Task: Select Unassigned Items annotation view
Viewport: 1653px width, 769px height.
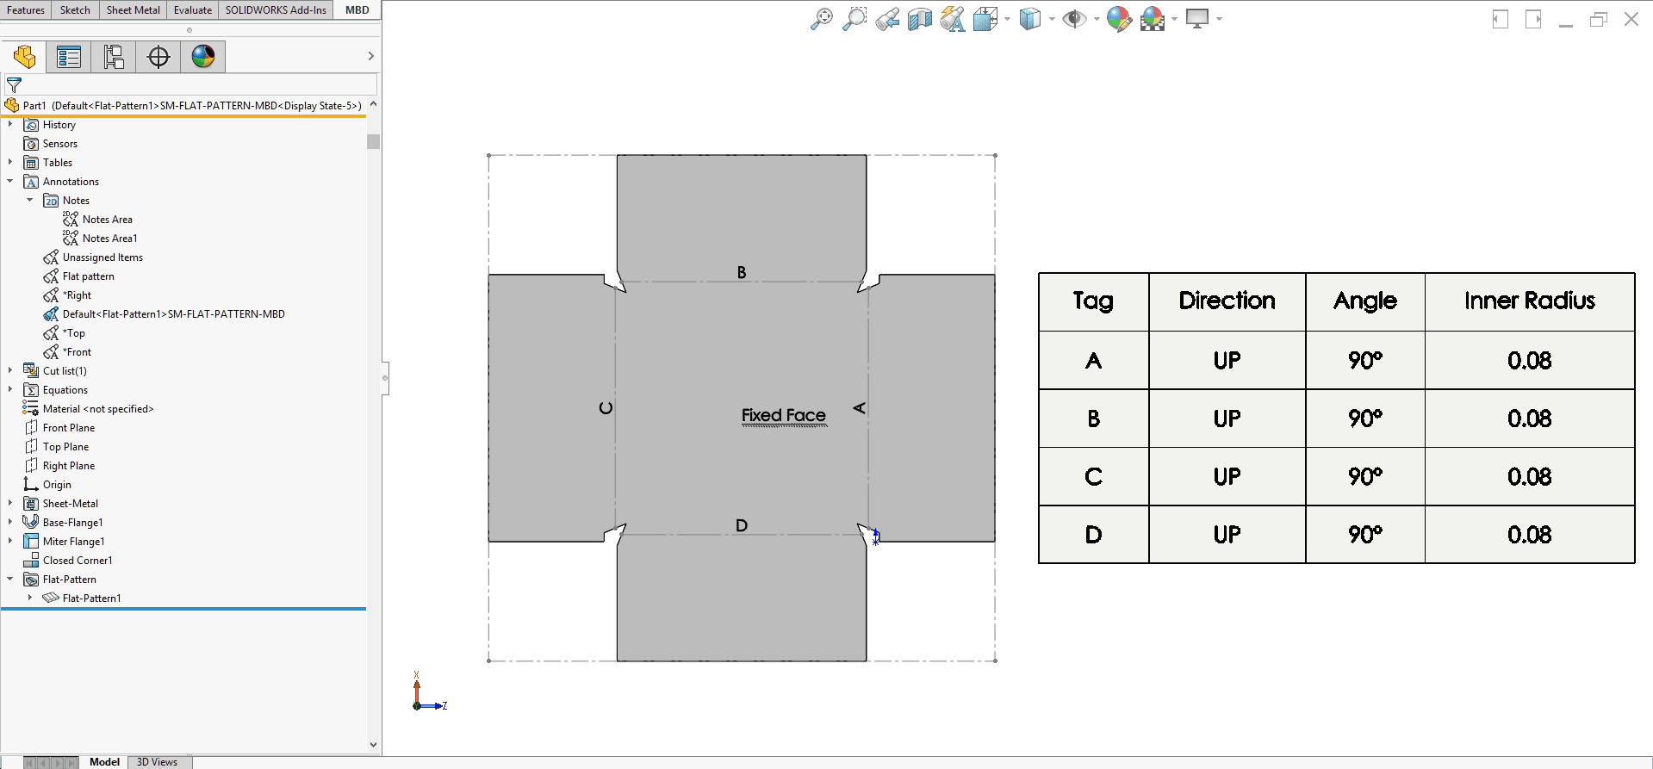Action: coord(103,257)
